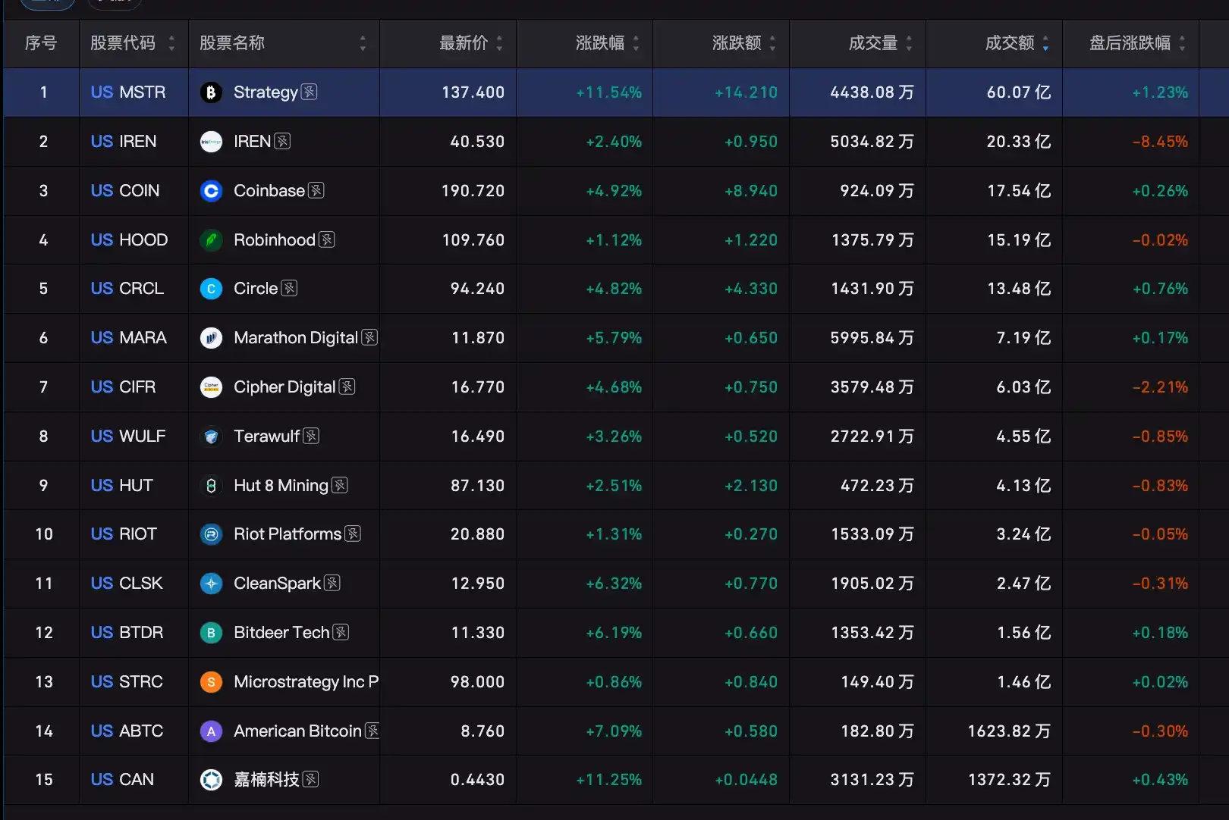Click the Cipher Digital logo icon

[x=211, y=387]
